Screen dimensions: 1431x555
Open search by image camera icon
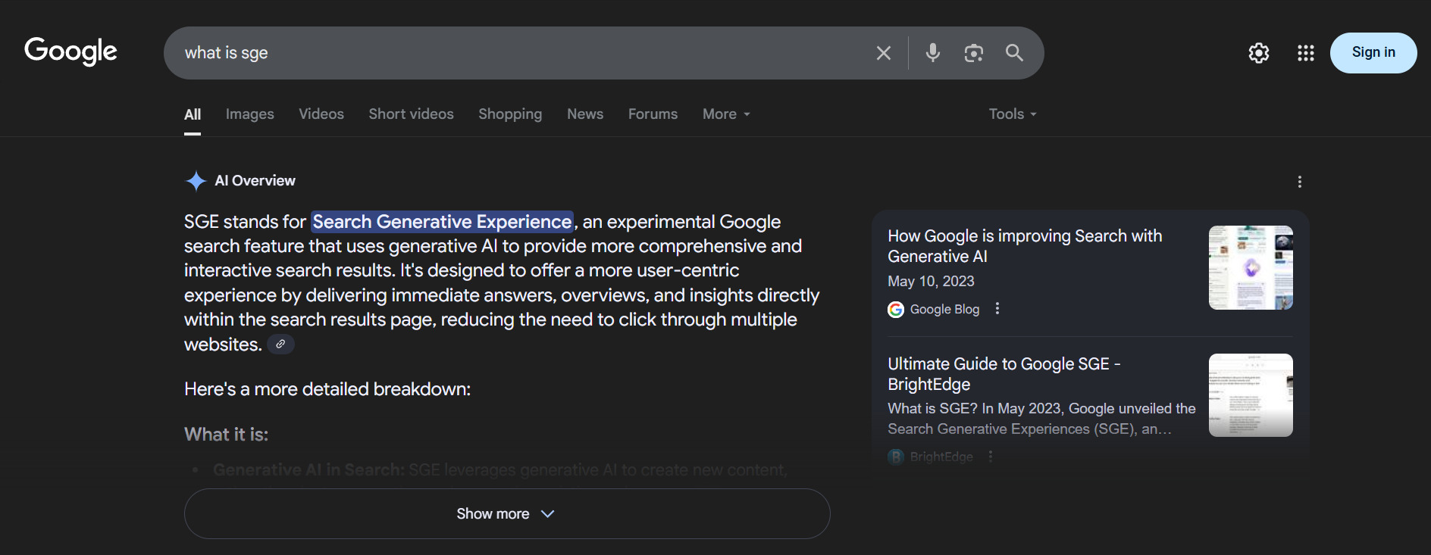coord(974,52)
